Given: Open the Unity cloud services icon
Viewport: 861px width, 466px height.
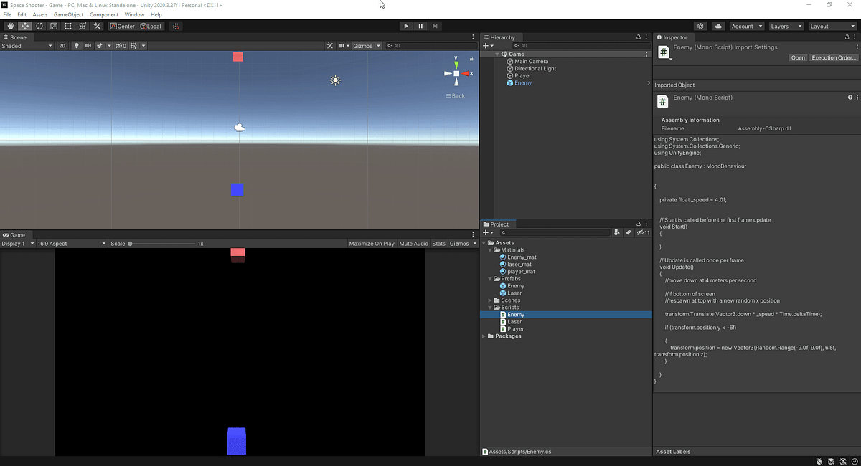Looking at the screenshot, I should [x=718, y=26].
